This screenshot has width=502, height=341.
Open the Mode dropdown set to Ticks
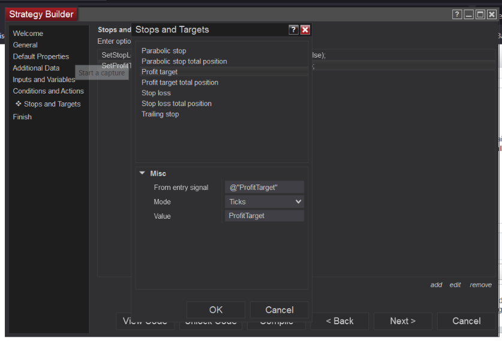pyautogui.click(x=264, y=202)
